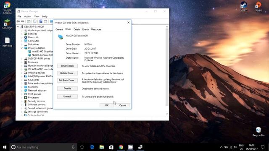Select the Disk drives category icon
This screenshot has width=269, height=151.
coord(26,44)
